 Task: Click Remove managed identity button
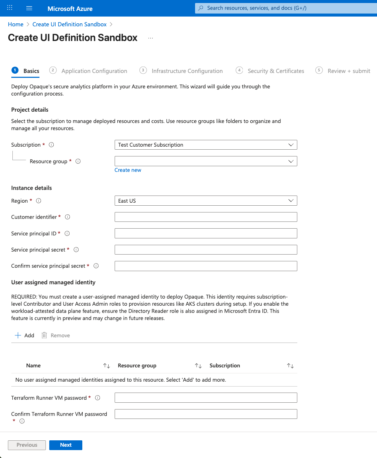point(56,335)
